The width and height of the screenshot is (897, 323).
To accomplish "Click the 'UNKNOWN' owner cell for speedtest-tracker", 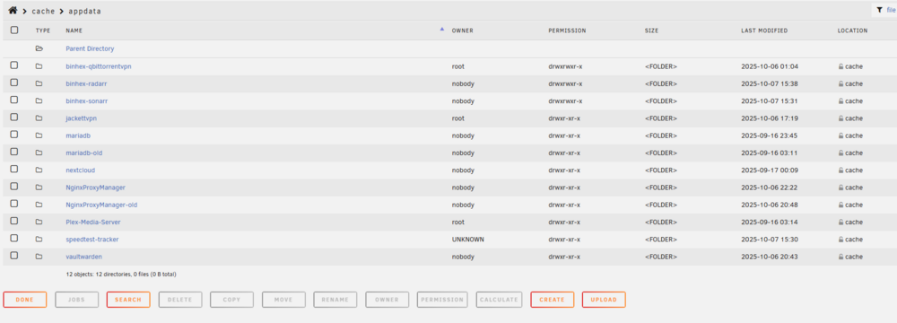I will [x=468, y=240].
